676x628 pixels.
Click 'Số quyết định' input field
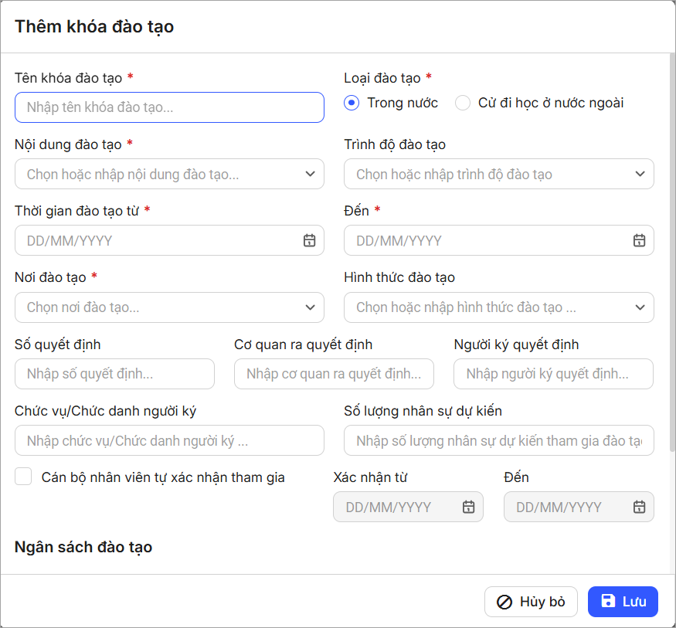pos(114,374)
